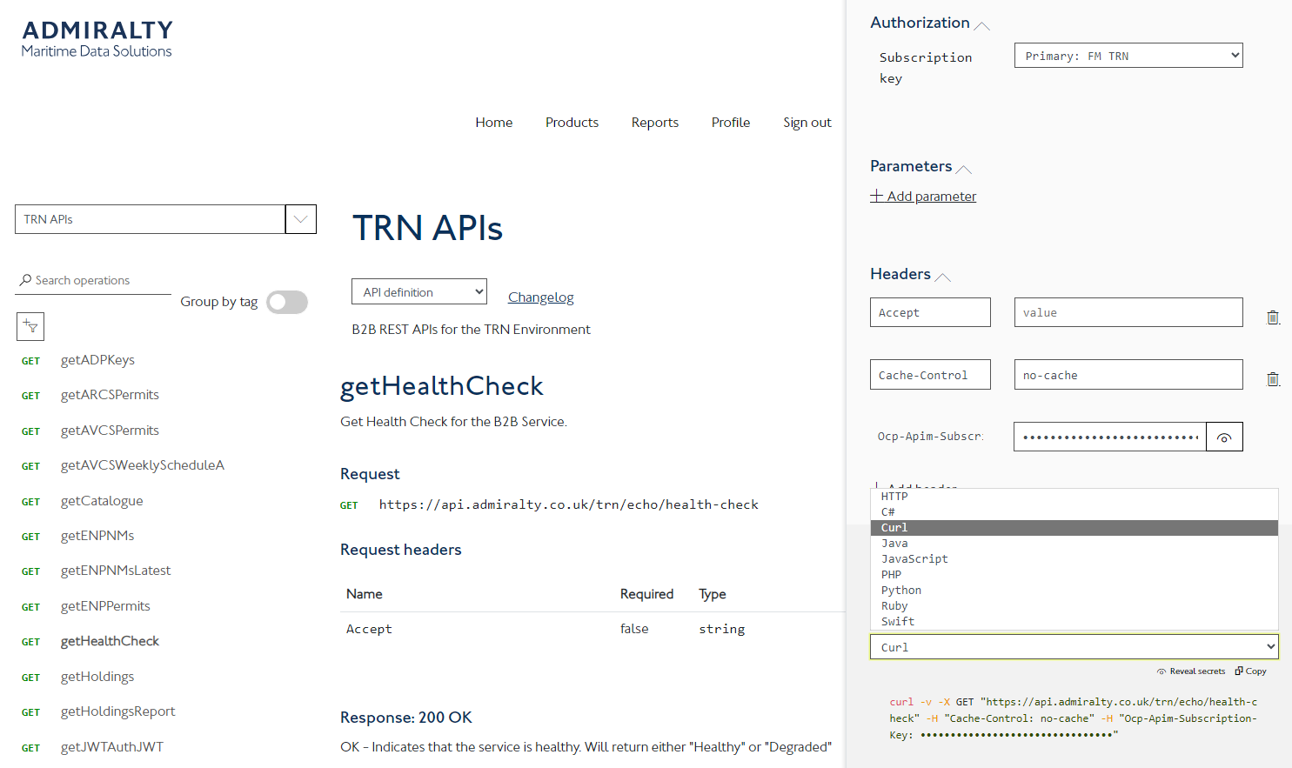Open the Changelog link
1292x768 pixels.
click(540, 297)
